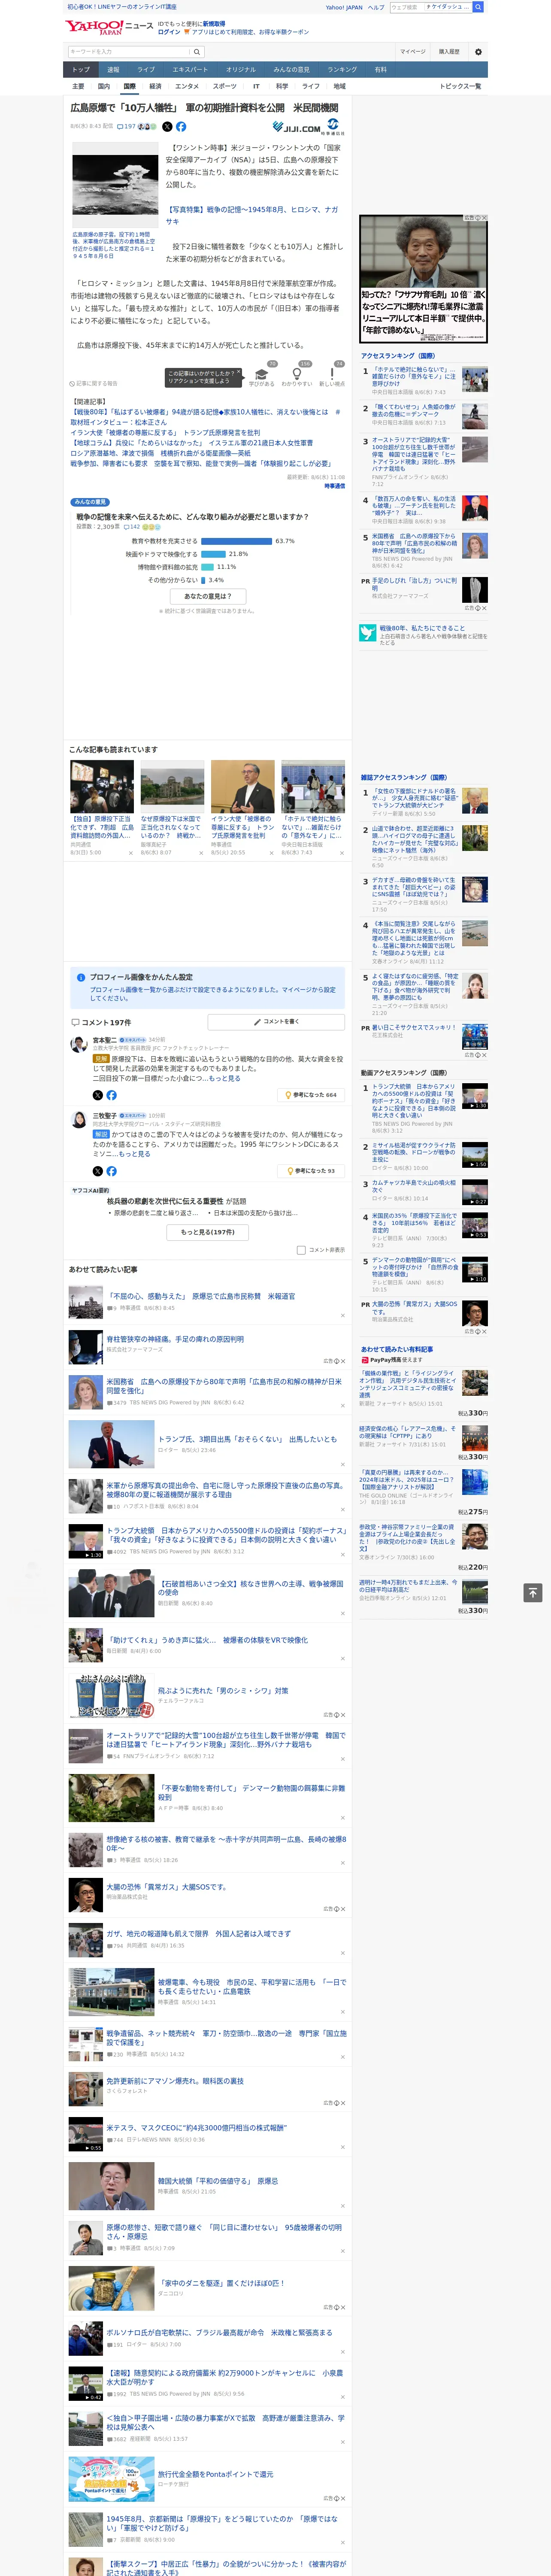Click the 映画やドラマで映像化する poll result bar
Viewport: 551px width, 2576px height.
pyautogui.click(x=213, y=554)
